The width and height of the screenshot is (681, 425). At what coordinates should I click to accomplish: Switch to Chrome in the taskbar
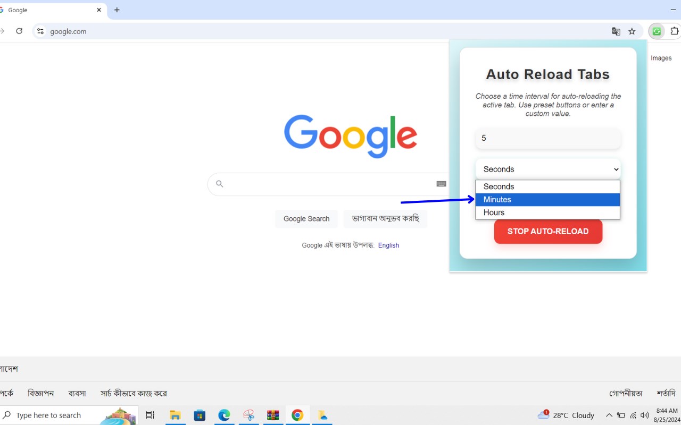tap(297, 415)
